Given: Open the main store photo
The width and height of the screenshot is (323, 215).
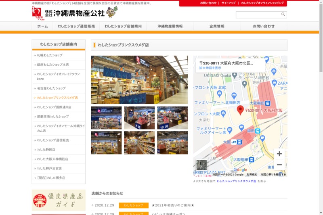Looking at the screenshot, I should pos(139,80).
